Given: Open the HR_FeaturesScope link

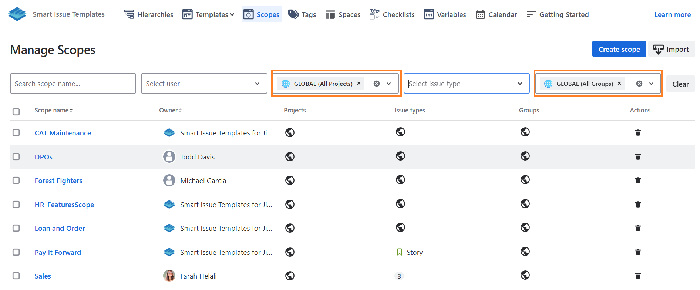Looking at the screenshot, I should tap(64, 205).
